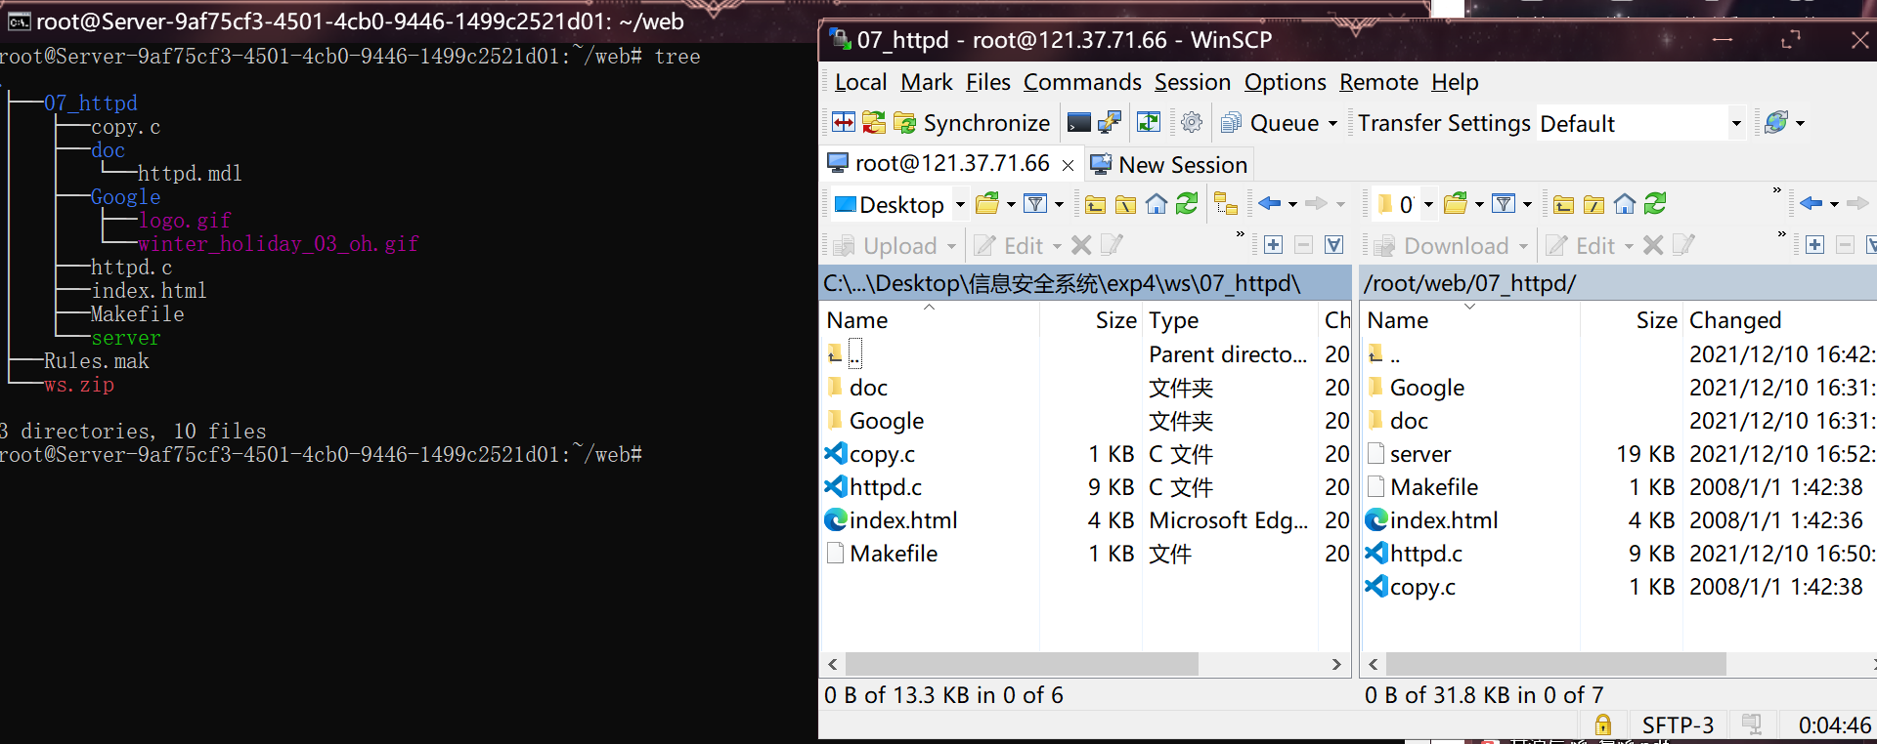Image resolution: width=1877 pixels, height=744 pixels.
Task: Click the globe refresh icon
Action: [x=1776, y=122]
